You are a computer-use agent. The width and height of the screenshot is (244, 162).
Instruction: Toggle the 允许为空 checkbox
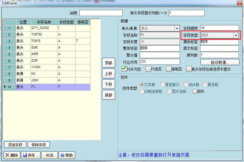[124, 69]
